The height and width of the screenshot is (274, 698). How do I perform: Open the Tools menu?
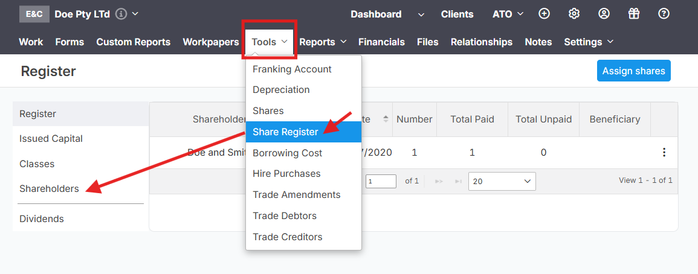point(270,42)
